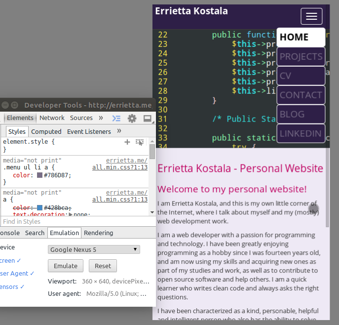Click the Styles pane scrollbar up arrow
Image resolution: width=339 pixels, height=325 pixels.
[152, 141]
